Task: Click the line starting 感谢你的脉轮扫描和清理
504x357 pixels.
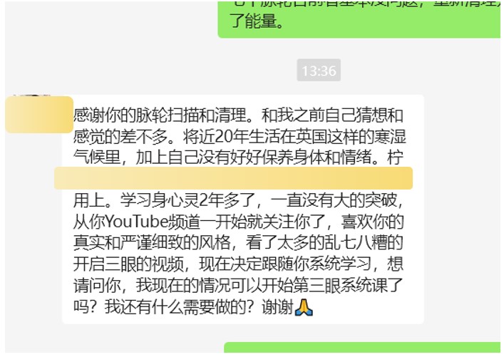Action: (x=238, y=115)
